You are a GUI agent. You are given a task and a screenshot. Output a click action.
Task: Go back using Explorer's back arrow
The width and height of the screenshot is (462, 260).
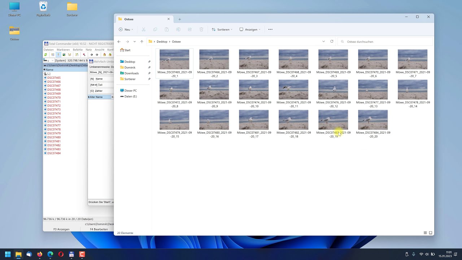pyautogui.click(x=119, y=42)
